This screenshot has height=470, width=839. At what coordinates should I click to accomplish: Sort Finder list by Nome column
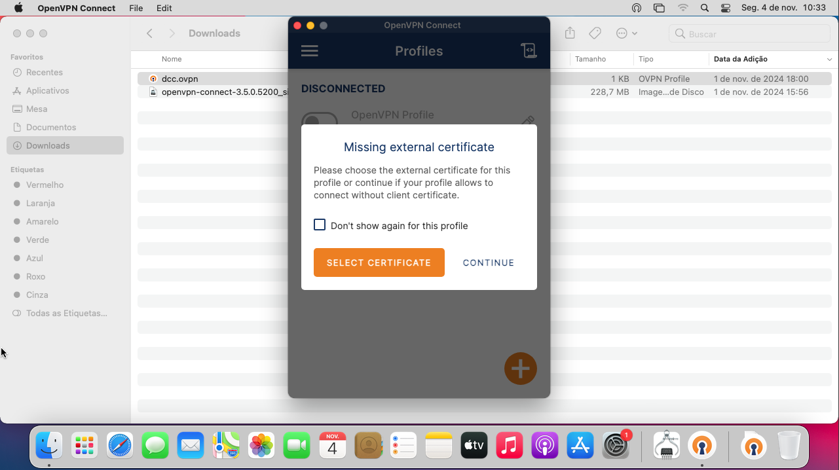tap(172, 59)
